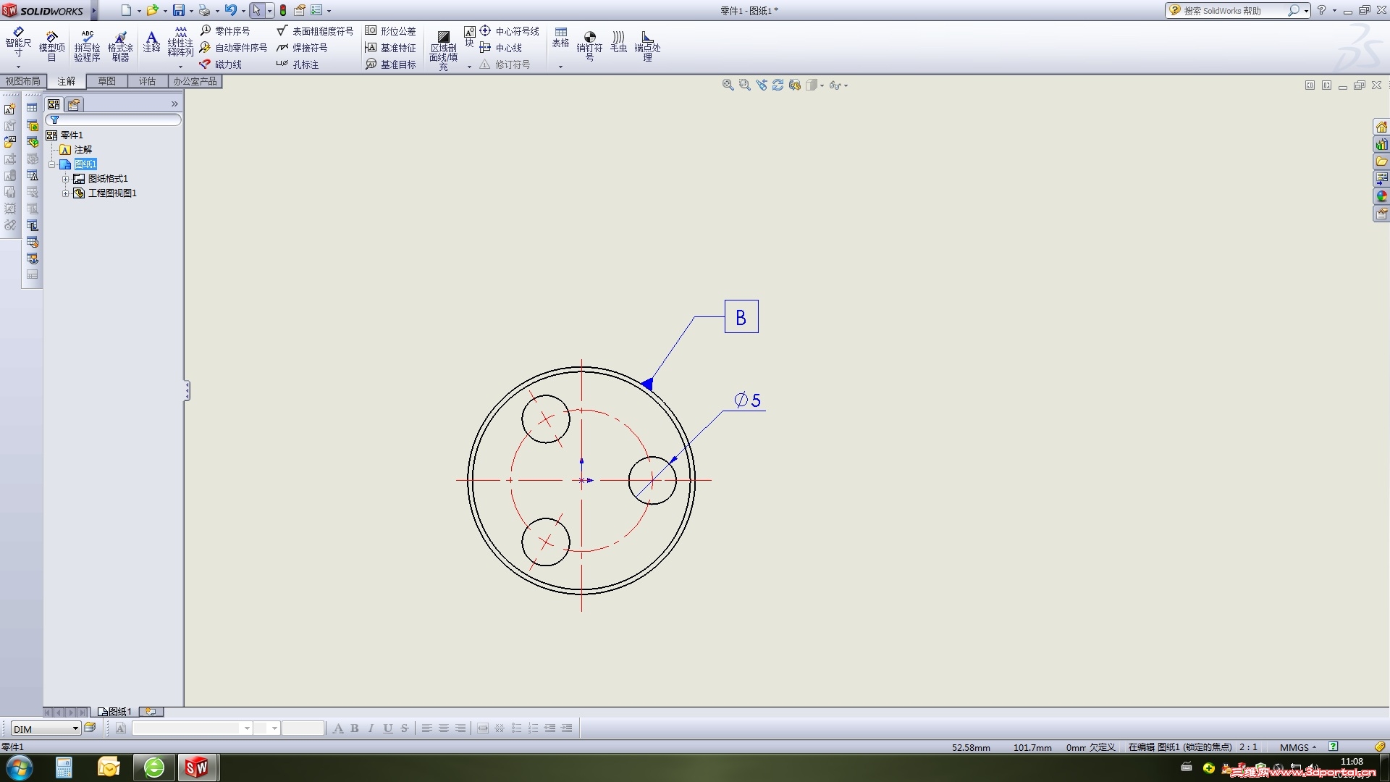Run the spell checker (拼写检验程序)
This screenshot has height=782, width=1390.
[87, 46]
